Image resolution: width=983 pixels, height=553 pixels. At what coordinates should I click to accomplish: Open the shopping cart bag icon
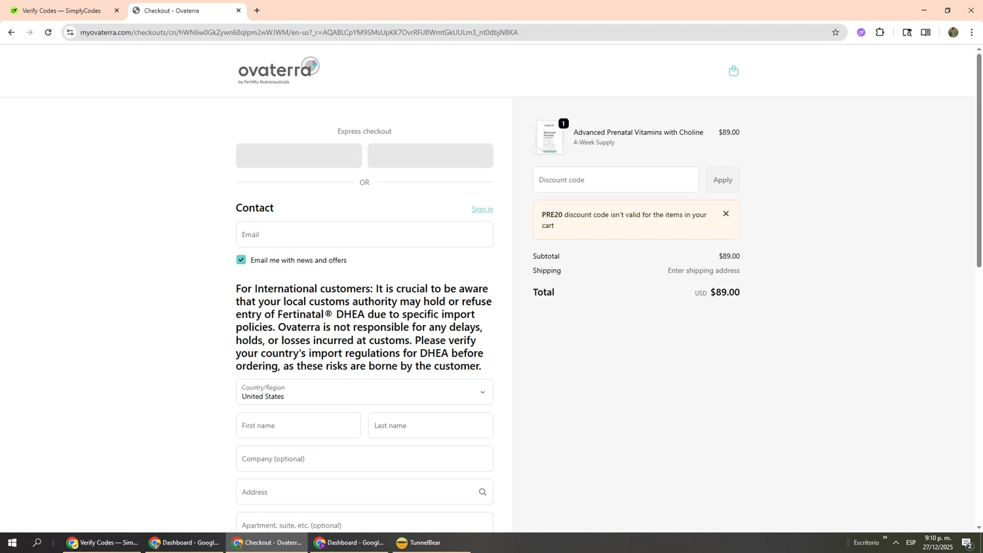[733, 71]
